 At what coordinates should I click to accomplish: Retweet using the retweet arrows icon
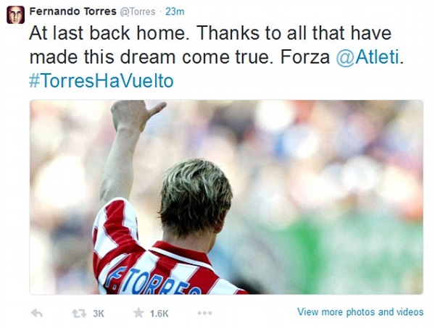[x=79, y=314]
